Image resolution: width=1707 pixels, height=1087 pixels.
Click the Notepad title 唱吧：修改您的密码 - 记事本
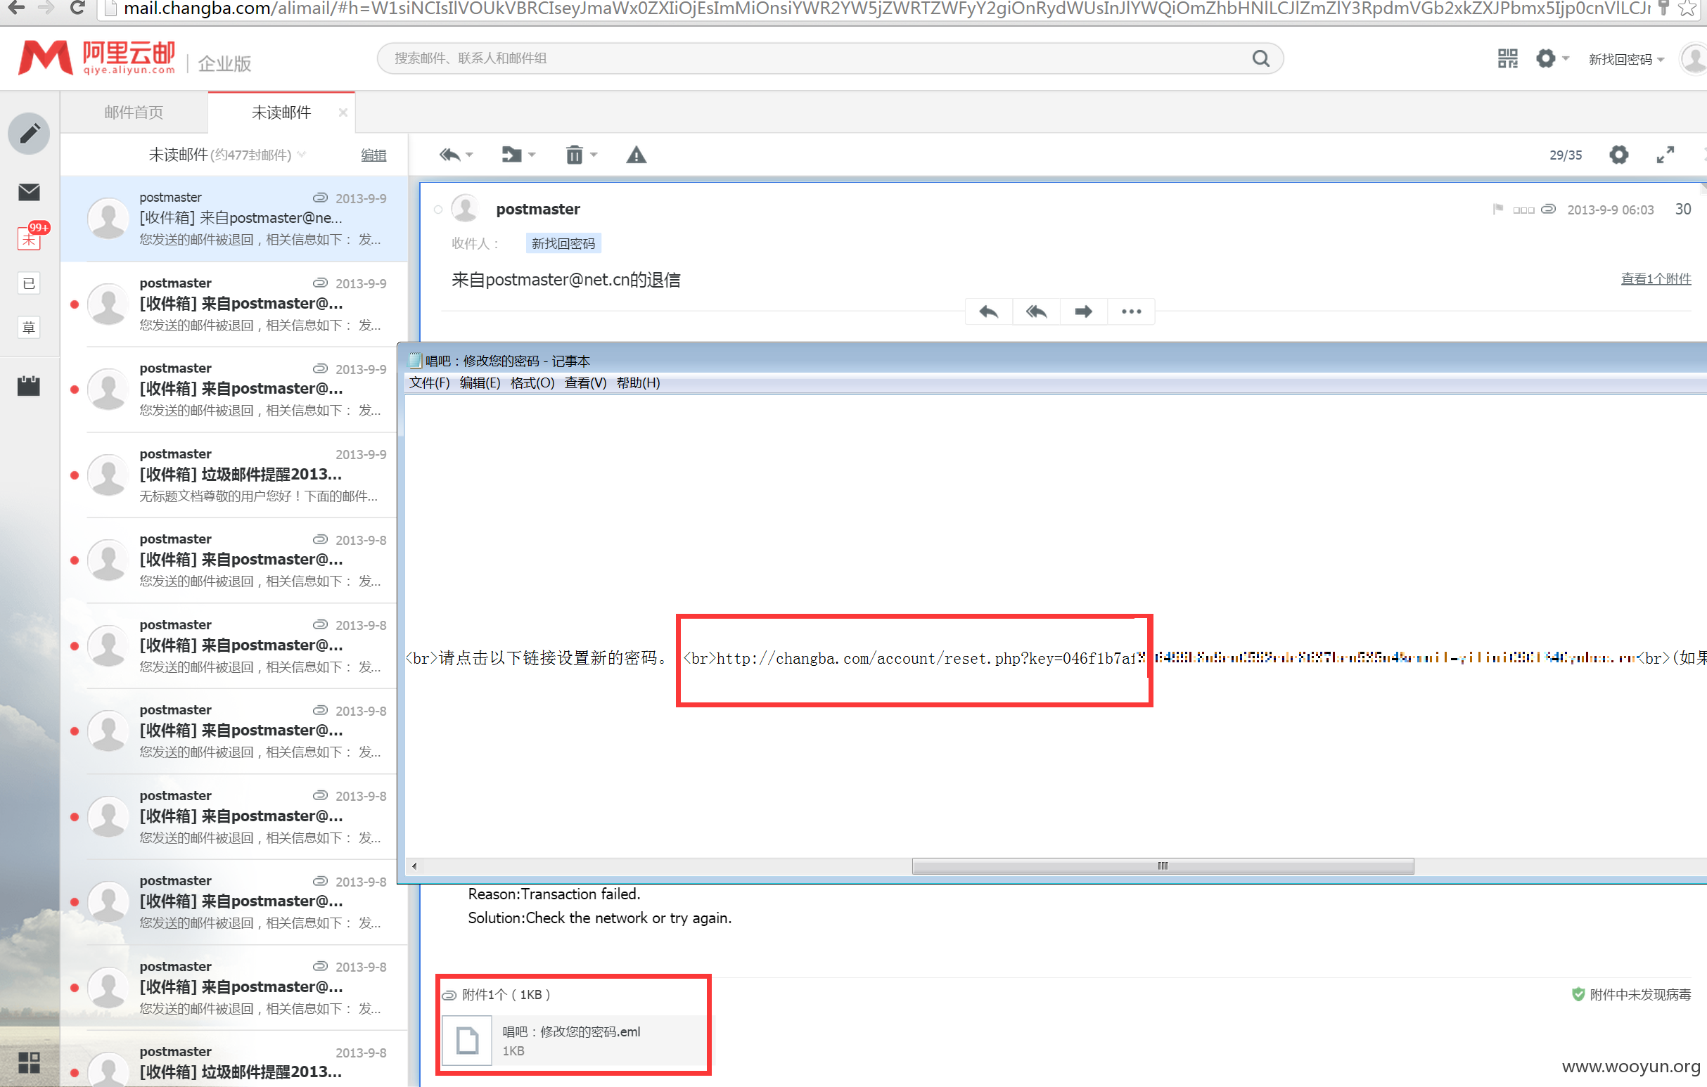coord(507,361)
